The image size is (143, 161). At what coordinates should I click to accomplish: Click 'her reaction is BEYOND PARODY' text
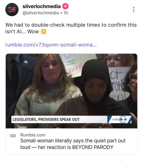point(76,147)
